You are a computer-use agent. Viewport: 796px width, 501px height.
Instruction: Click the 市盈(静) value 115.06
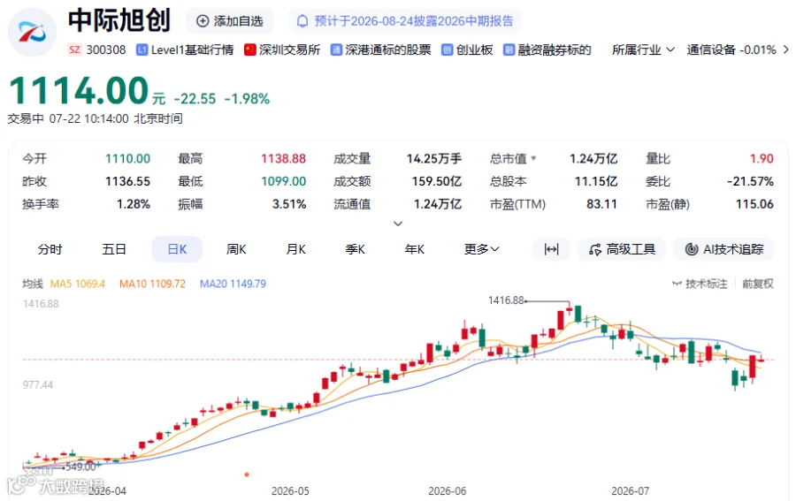point(754,204)
